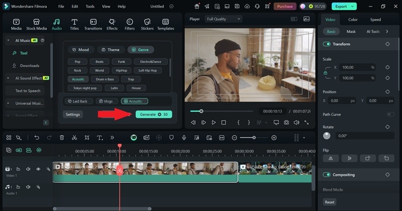402x211 pixels.
Task: Click the cloud upload icon in top bar
Action: click(x=247, y=7)
